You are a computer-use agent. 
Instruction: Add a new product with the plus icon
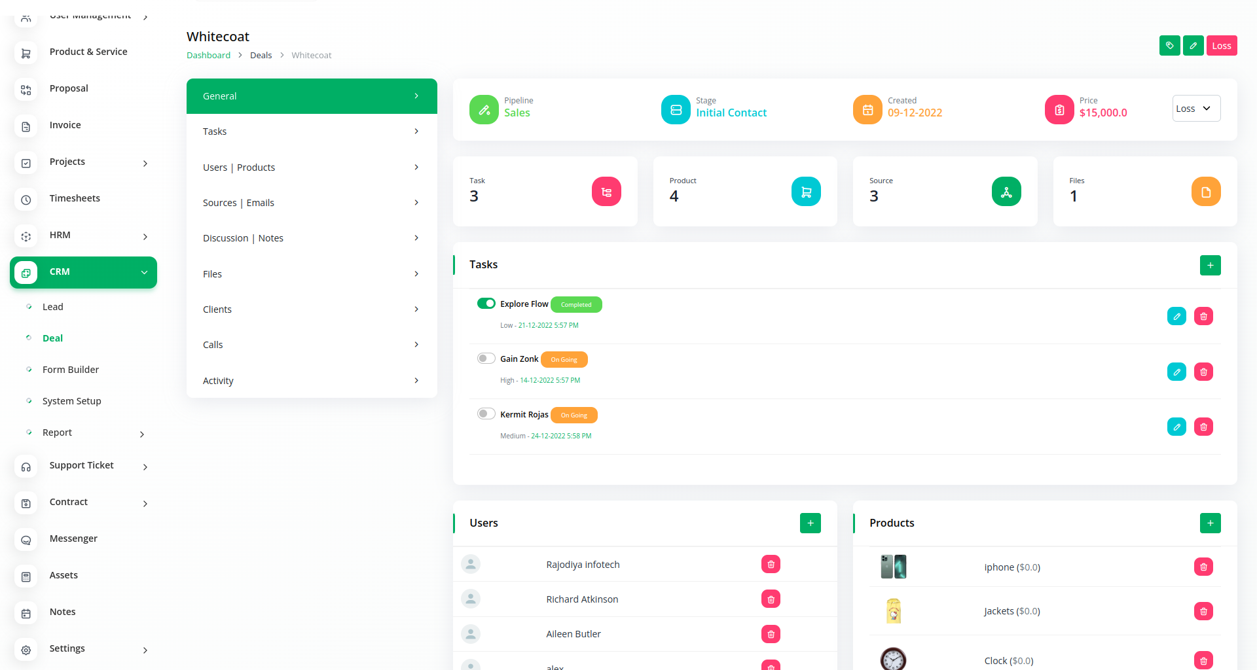point(1210,523)
